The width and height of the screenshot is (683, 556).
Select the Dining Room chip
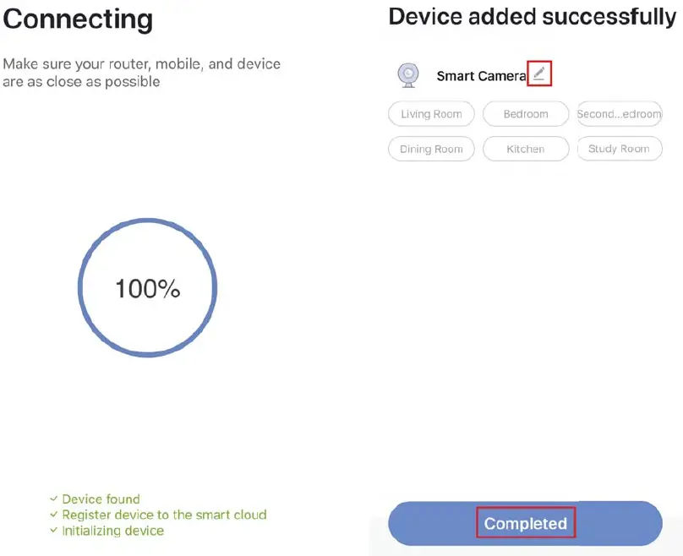pos(431,149)
